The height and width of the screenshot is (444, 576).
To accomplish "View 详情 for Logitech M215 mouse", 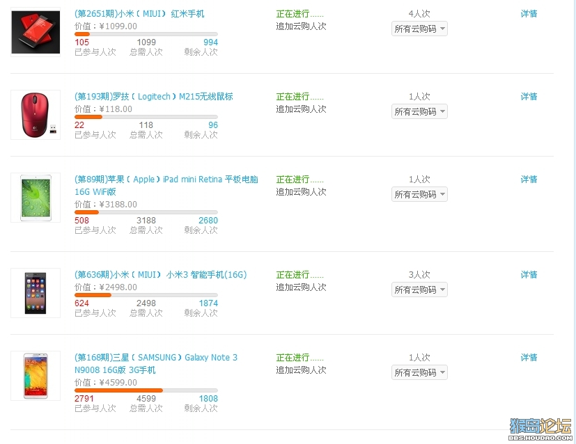I will pyautogui.click(x=529, y=97).
